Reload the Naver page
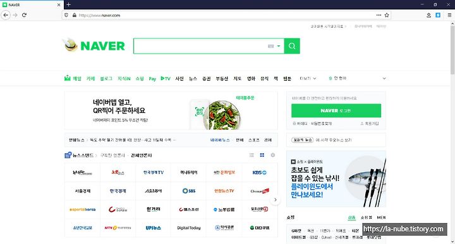 point(25,15)
